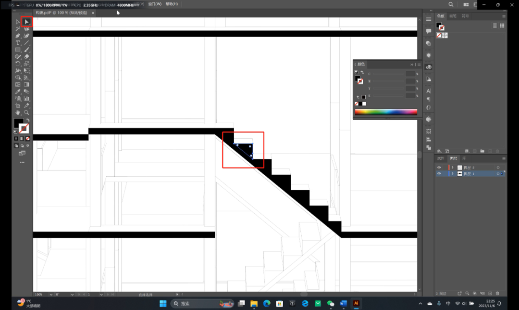Enable Draw Behind mode in toolbar

(22, 145)
